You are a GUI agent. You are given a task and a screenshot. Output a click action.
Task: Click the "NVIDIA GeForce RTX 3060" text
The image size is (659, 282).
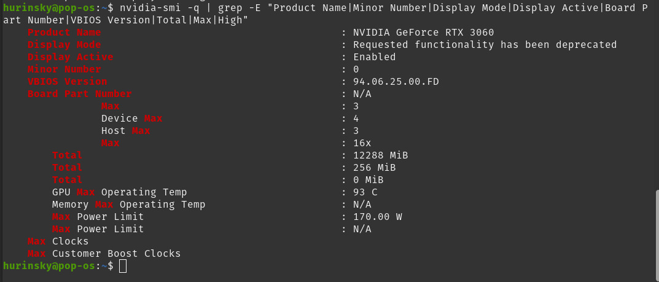point(423,33)
